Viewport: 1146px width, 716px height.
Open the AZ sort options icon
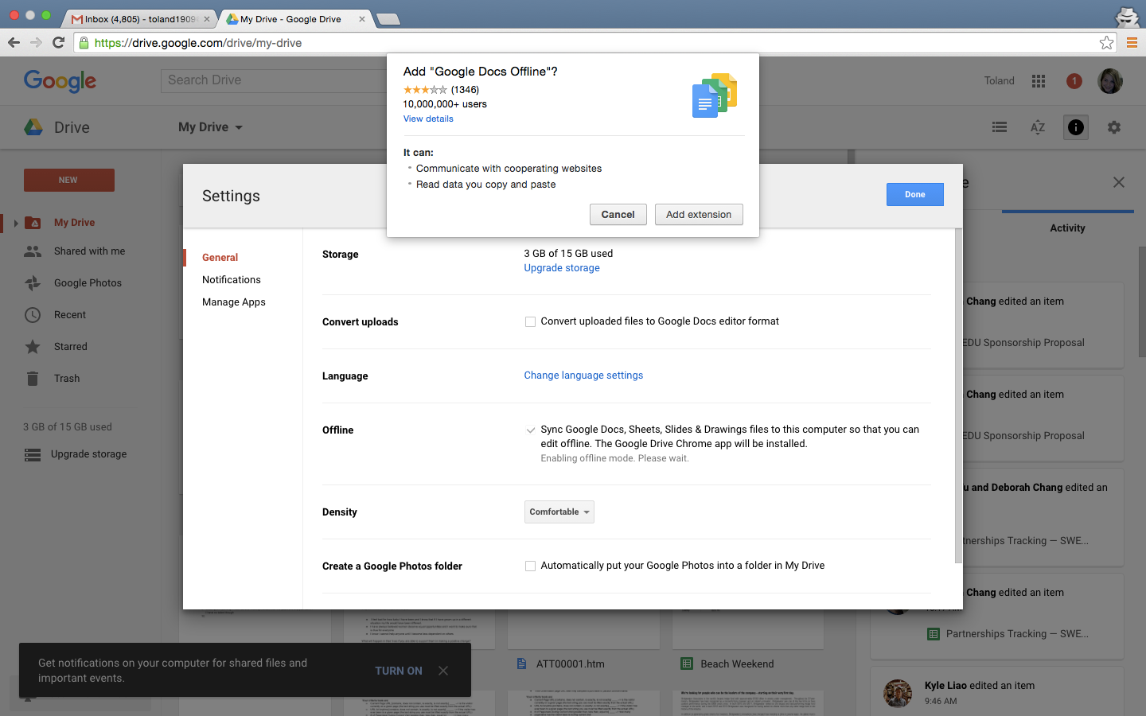tap(1038, 127)
